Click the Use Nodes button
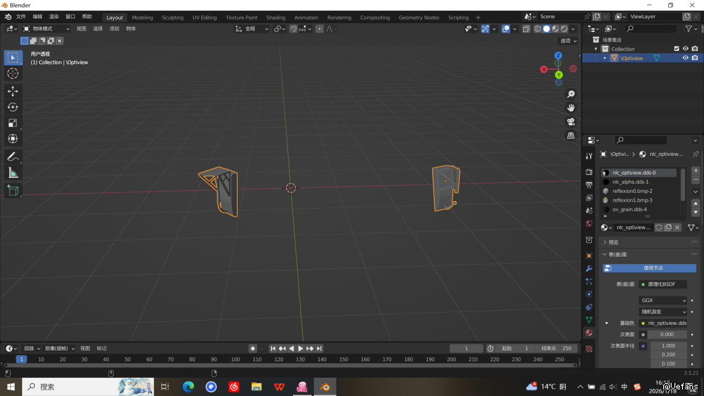Viewport: 704px width, 396px height. click(649, 268)
